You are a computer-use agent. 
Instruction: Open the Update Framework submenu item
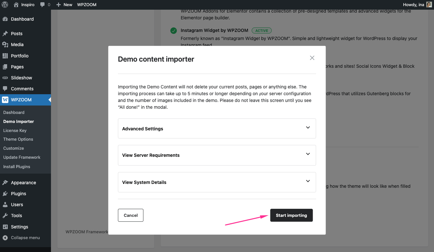tap(22, 157)
